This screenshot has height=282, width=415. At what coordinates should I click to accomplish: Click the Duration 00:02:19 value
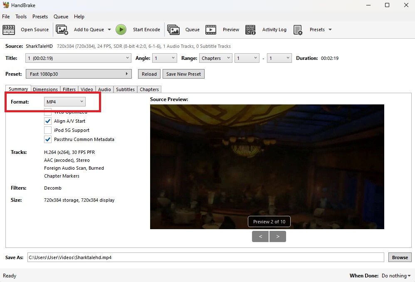[330, 58]
